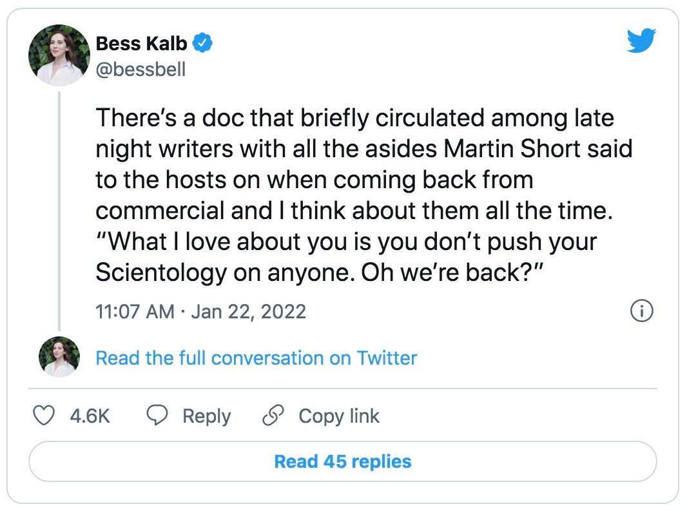The image size is (687, 511).
Task: Open the Bess Kalb display name
Action: pos(142,44)
